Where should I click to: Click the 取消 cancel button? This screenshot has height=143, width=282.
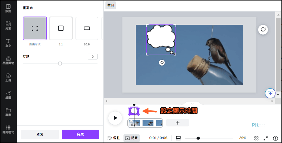[x=40, y=134]
